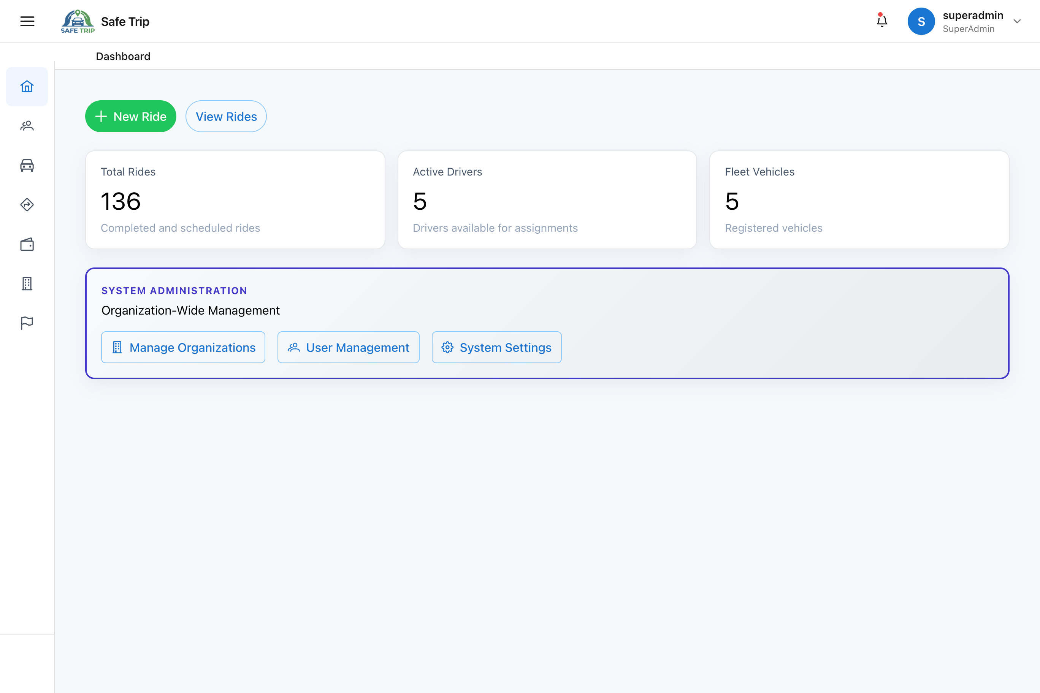
Task: Click the superadmin avatar circle
Action: click(x=921, y=21)
